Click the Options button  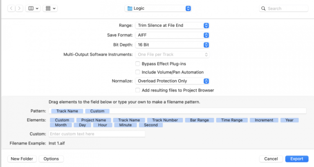tap(51, 159)
